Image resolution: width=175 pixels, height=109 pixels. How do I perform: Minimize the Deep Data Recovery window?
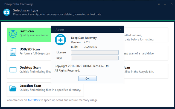[x=165, y=4]
